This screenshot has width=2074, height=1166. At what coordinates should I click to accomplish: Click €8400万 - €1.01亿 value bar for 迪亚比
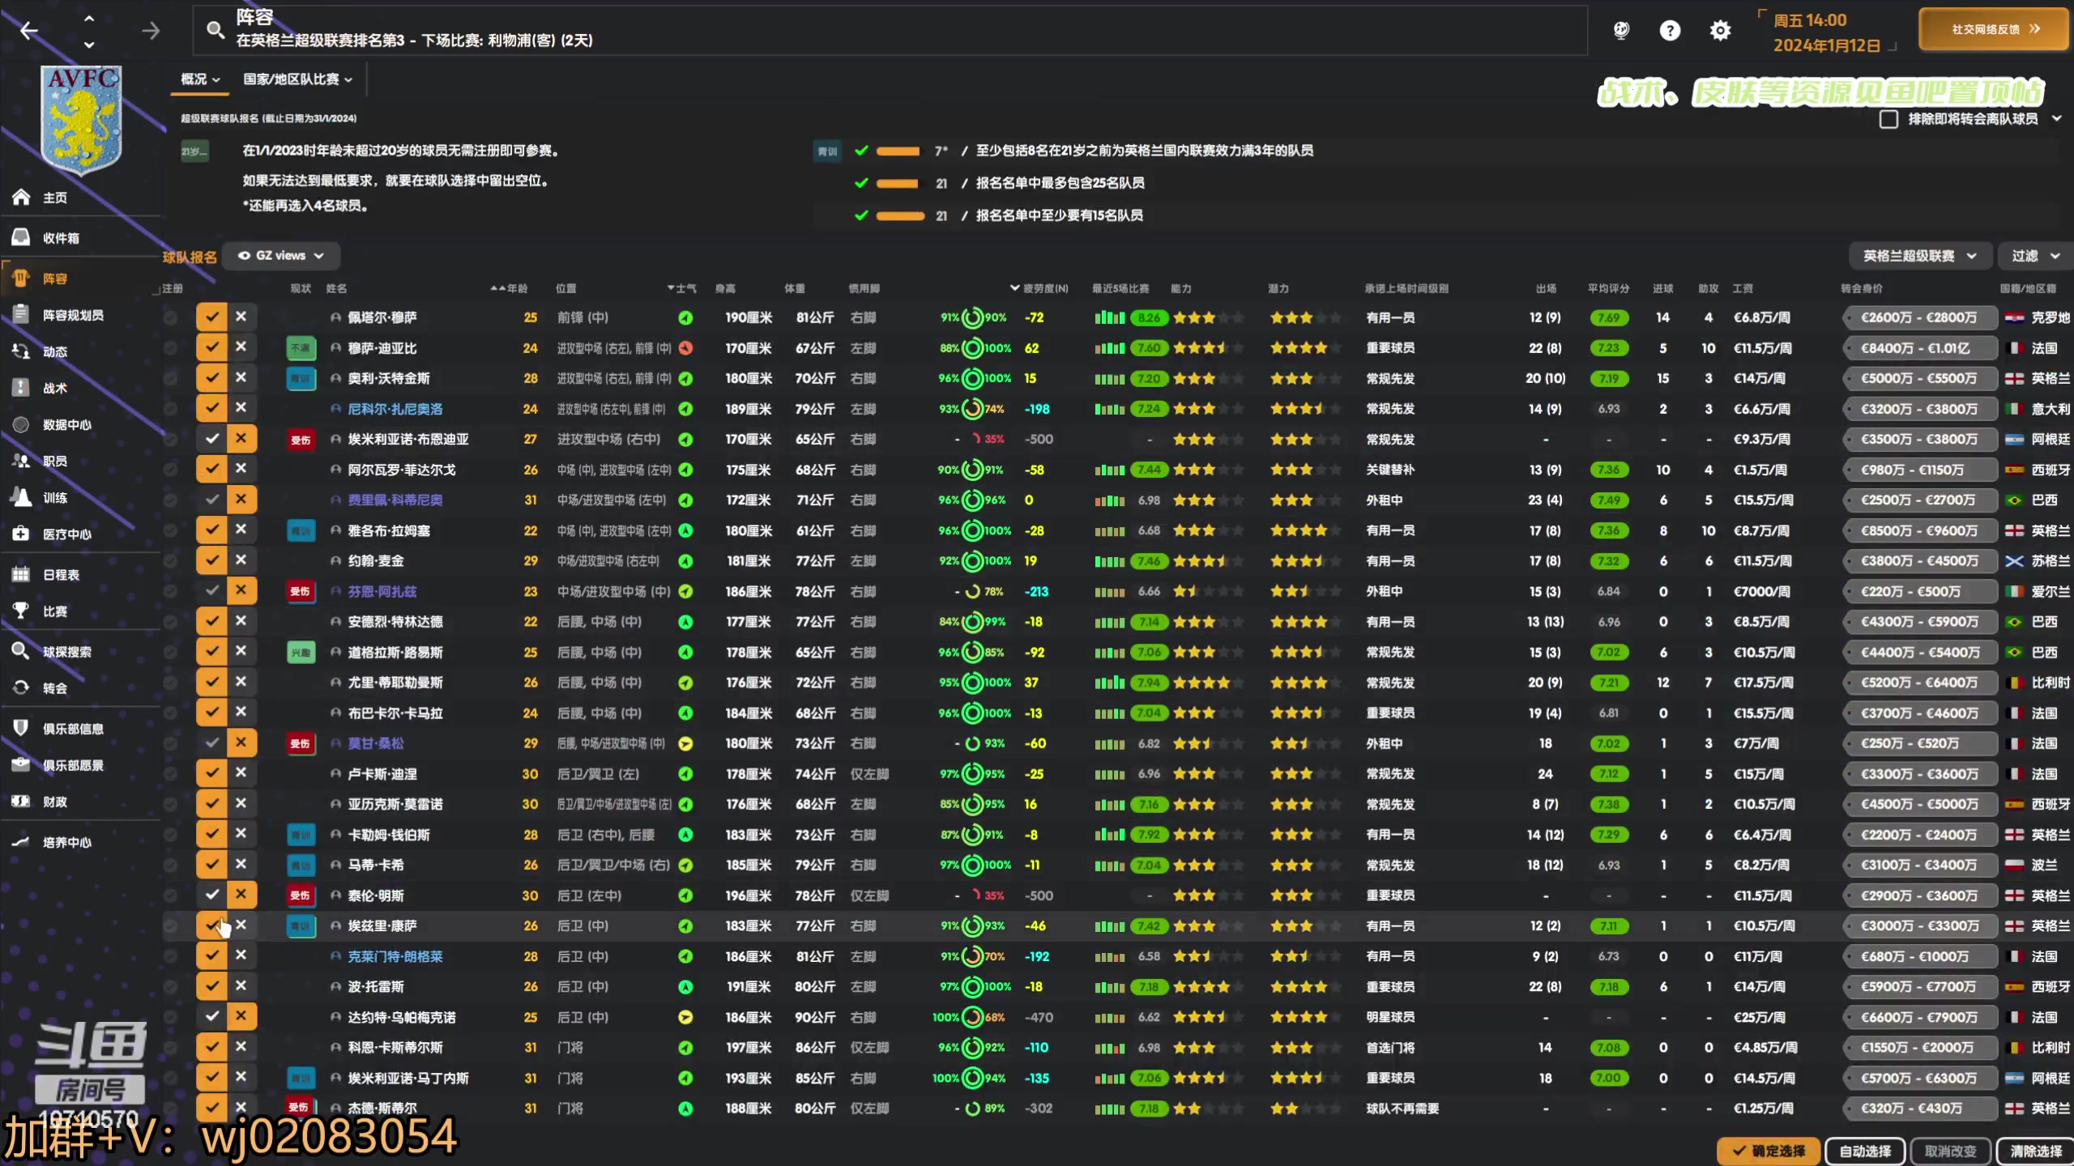click(x=1919, y=348)
